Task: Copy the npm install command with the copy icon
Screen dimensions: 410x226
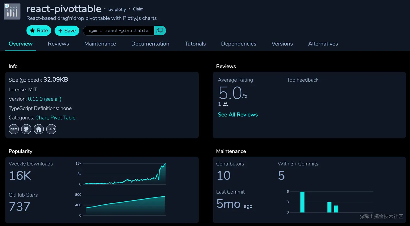Action: tap(160, 31)
